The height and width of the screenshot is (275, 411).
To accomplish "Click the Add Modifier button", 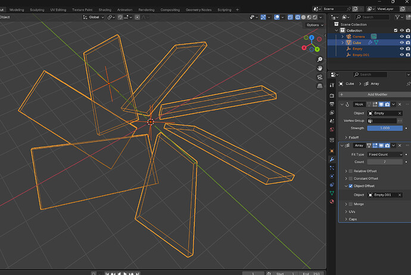I will click(375, 94).
